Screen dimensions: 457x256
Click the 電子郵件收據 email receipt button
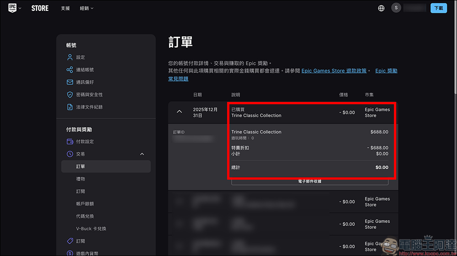pos(309,181)
